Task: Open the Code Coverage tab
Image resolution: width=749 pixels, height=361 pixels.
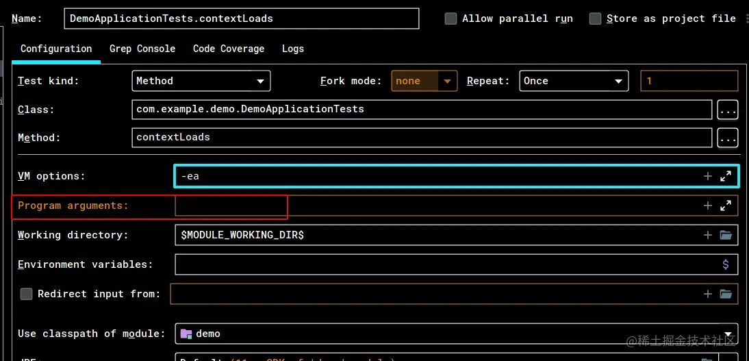Action: (x=229, y=49)
